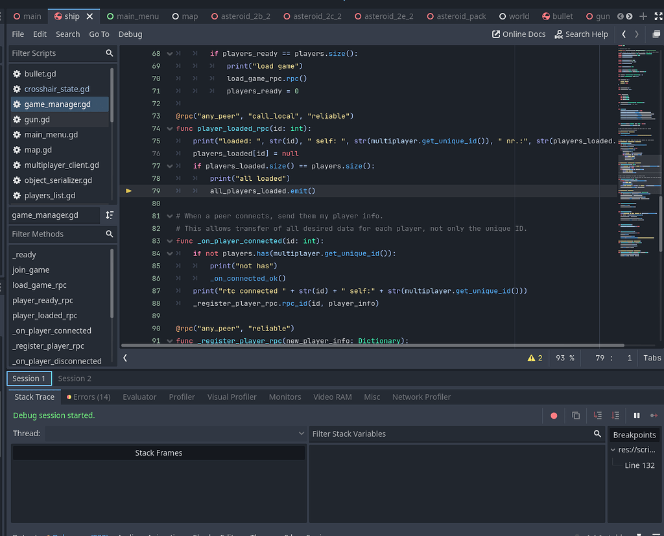
Task: Click the search magnifier in Filter Scripts
Action: (x=108, y=53)
